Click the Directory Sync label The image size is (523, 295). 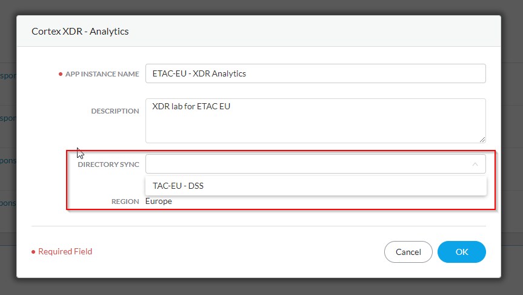[108, 164]
